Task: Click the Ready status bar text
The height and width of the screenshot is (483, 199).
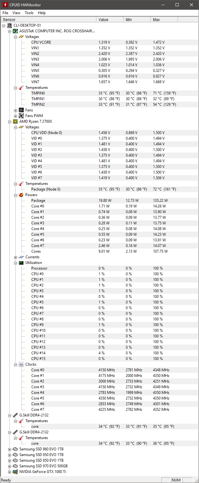Action: [6, 480]
